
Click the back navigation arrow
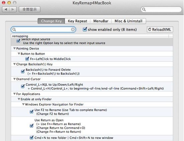click(6, 9)
